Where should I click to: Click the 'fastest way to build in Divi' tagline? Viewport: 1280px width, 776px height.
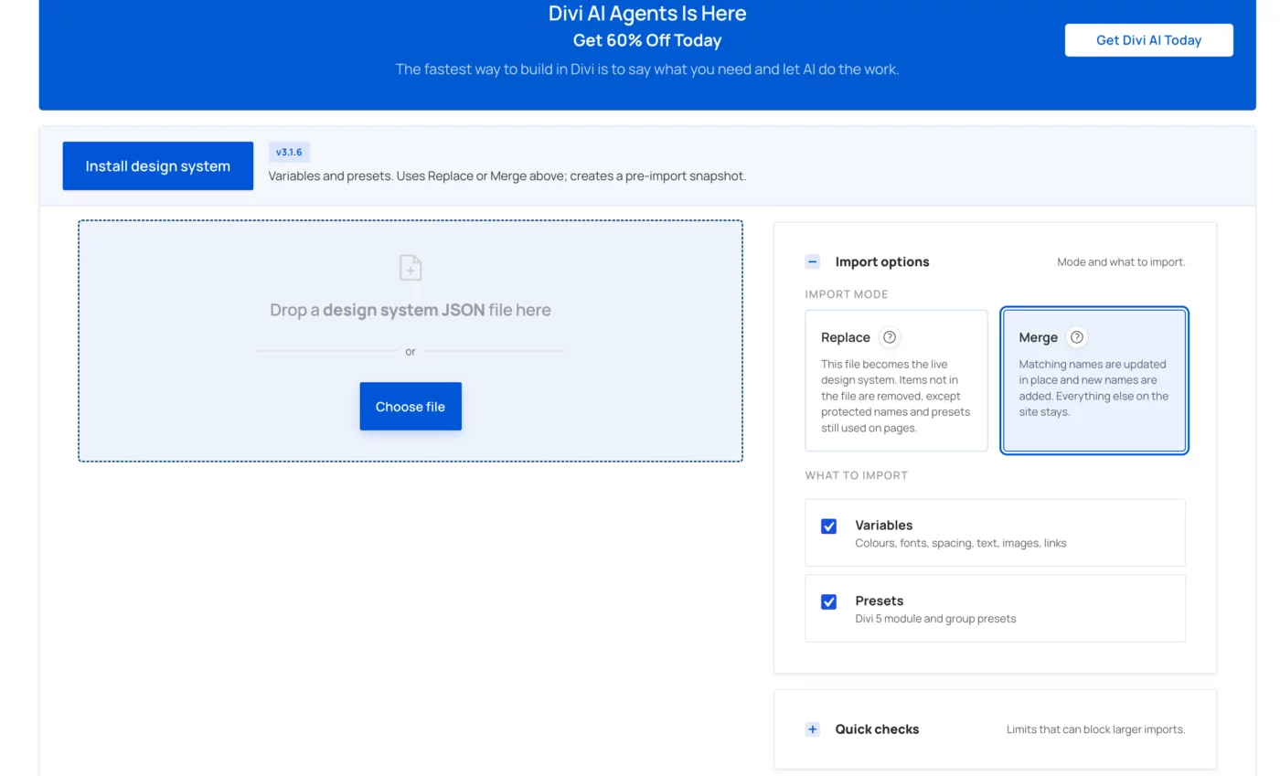coord(647,69)
